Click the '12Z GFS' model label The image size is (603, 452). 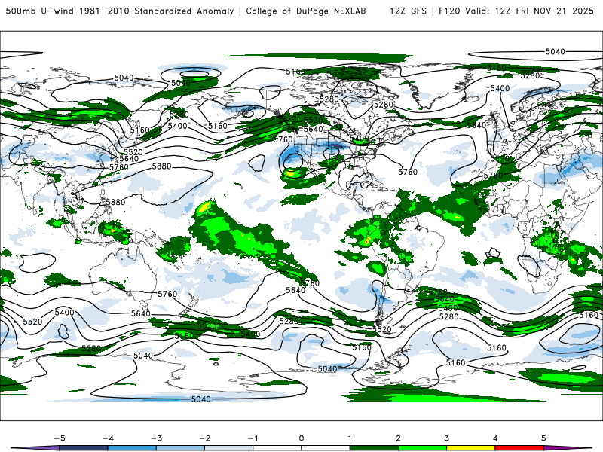coord(408,11)
